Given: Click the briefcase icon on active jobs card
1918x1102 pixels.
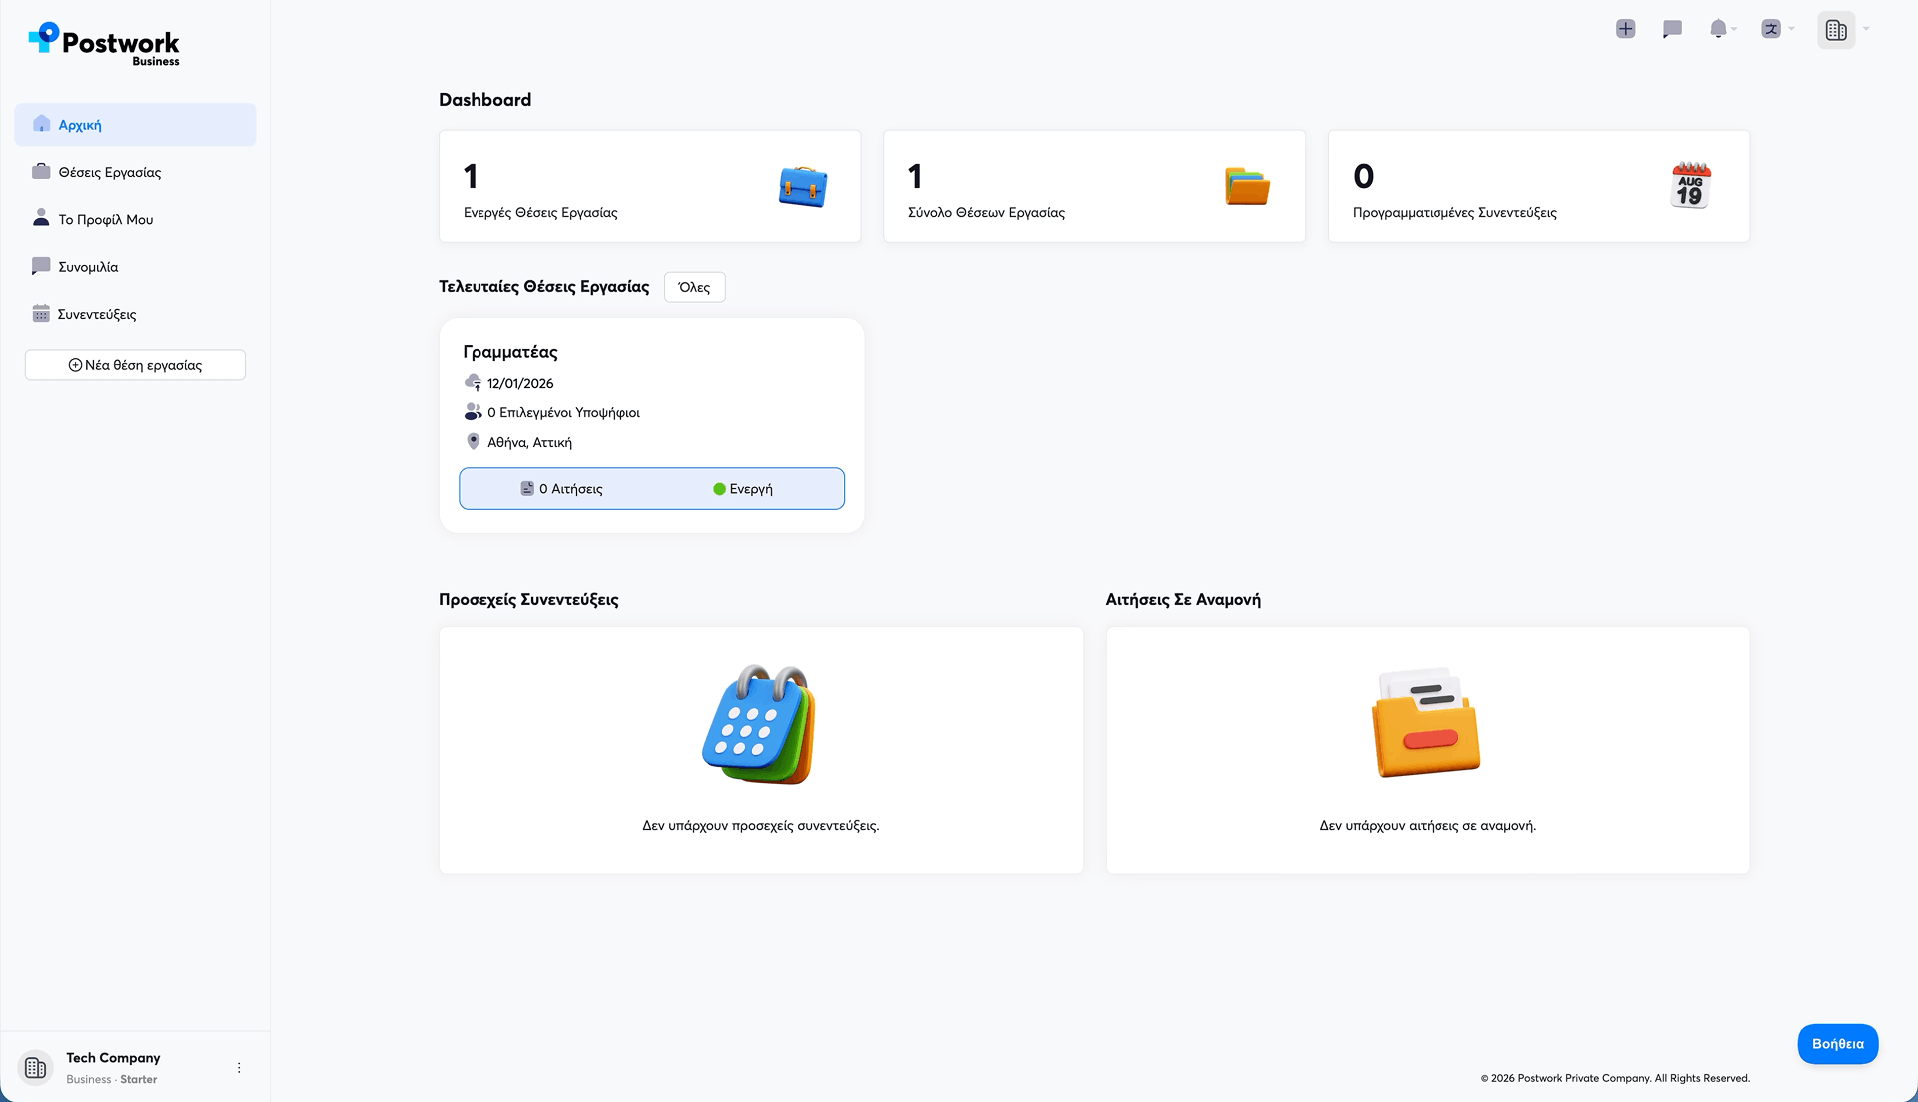Looking at the screenshot, I should (803, 187).
